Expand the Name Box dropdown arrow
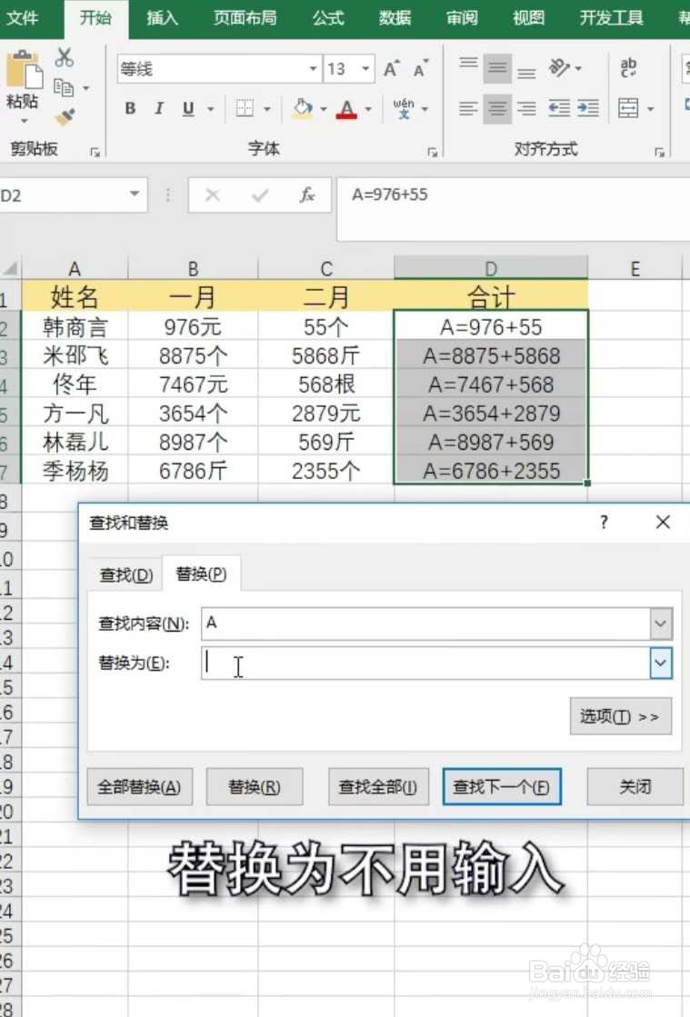 [x=135, y=194]
